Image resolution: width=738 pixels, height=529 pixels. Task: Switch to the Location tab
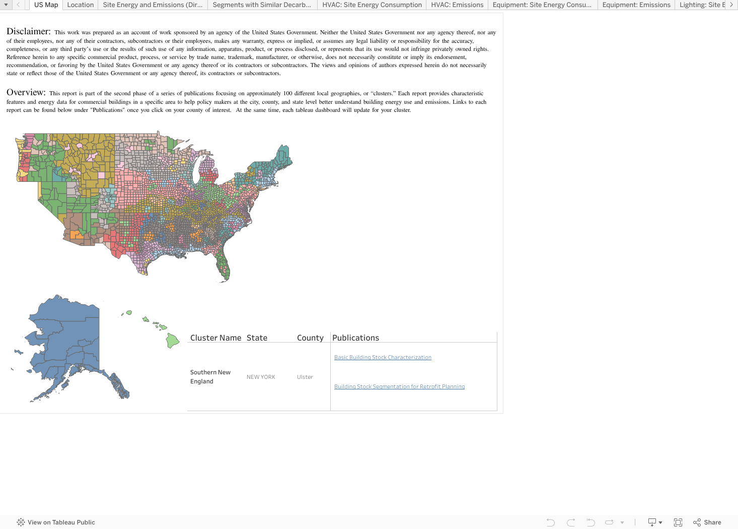click(81, 5)
